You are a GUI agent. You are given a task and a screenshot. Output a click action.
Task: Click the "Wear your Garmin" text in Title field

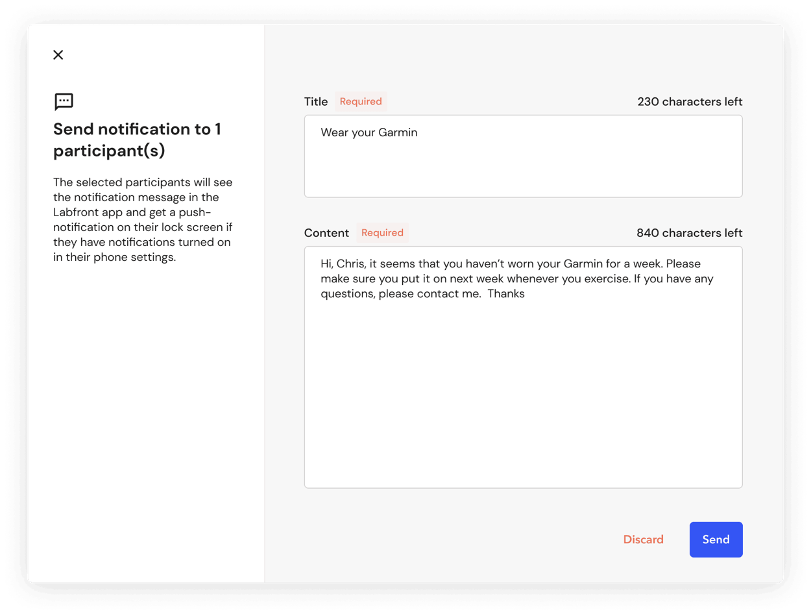coord(369,132)
